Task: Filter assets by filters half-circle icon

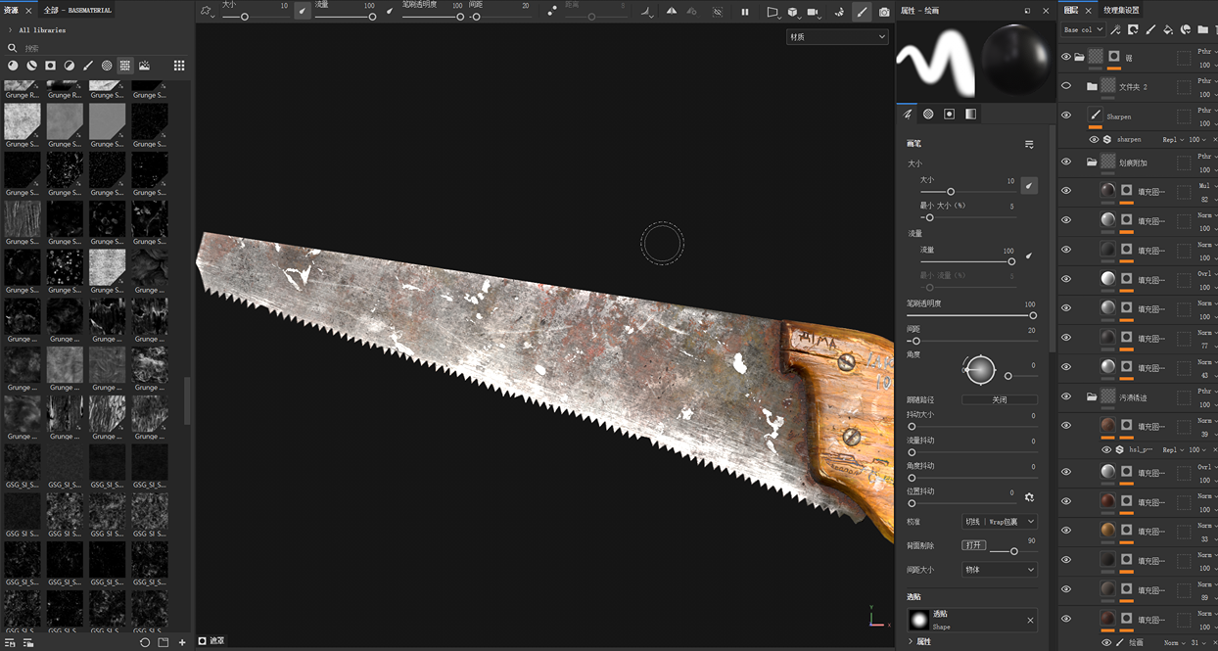Action: coord(70,66)
